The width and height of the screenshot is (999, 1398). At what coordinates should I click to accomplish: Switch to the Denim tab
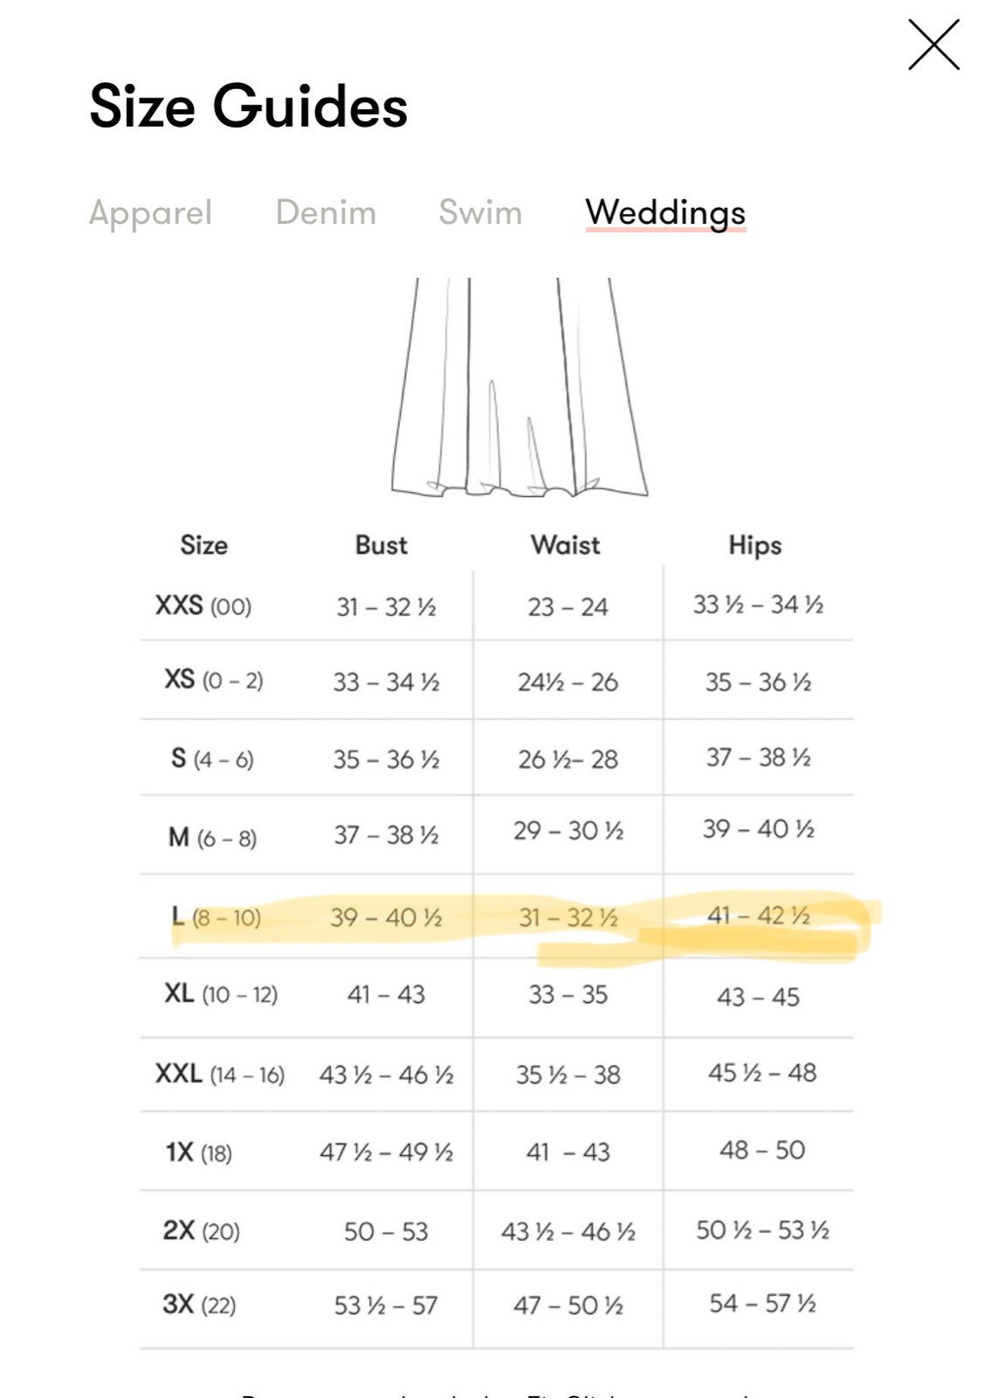[x=326, y=212]
